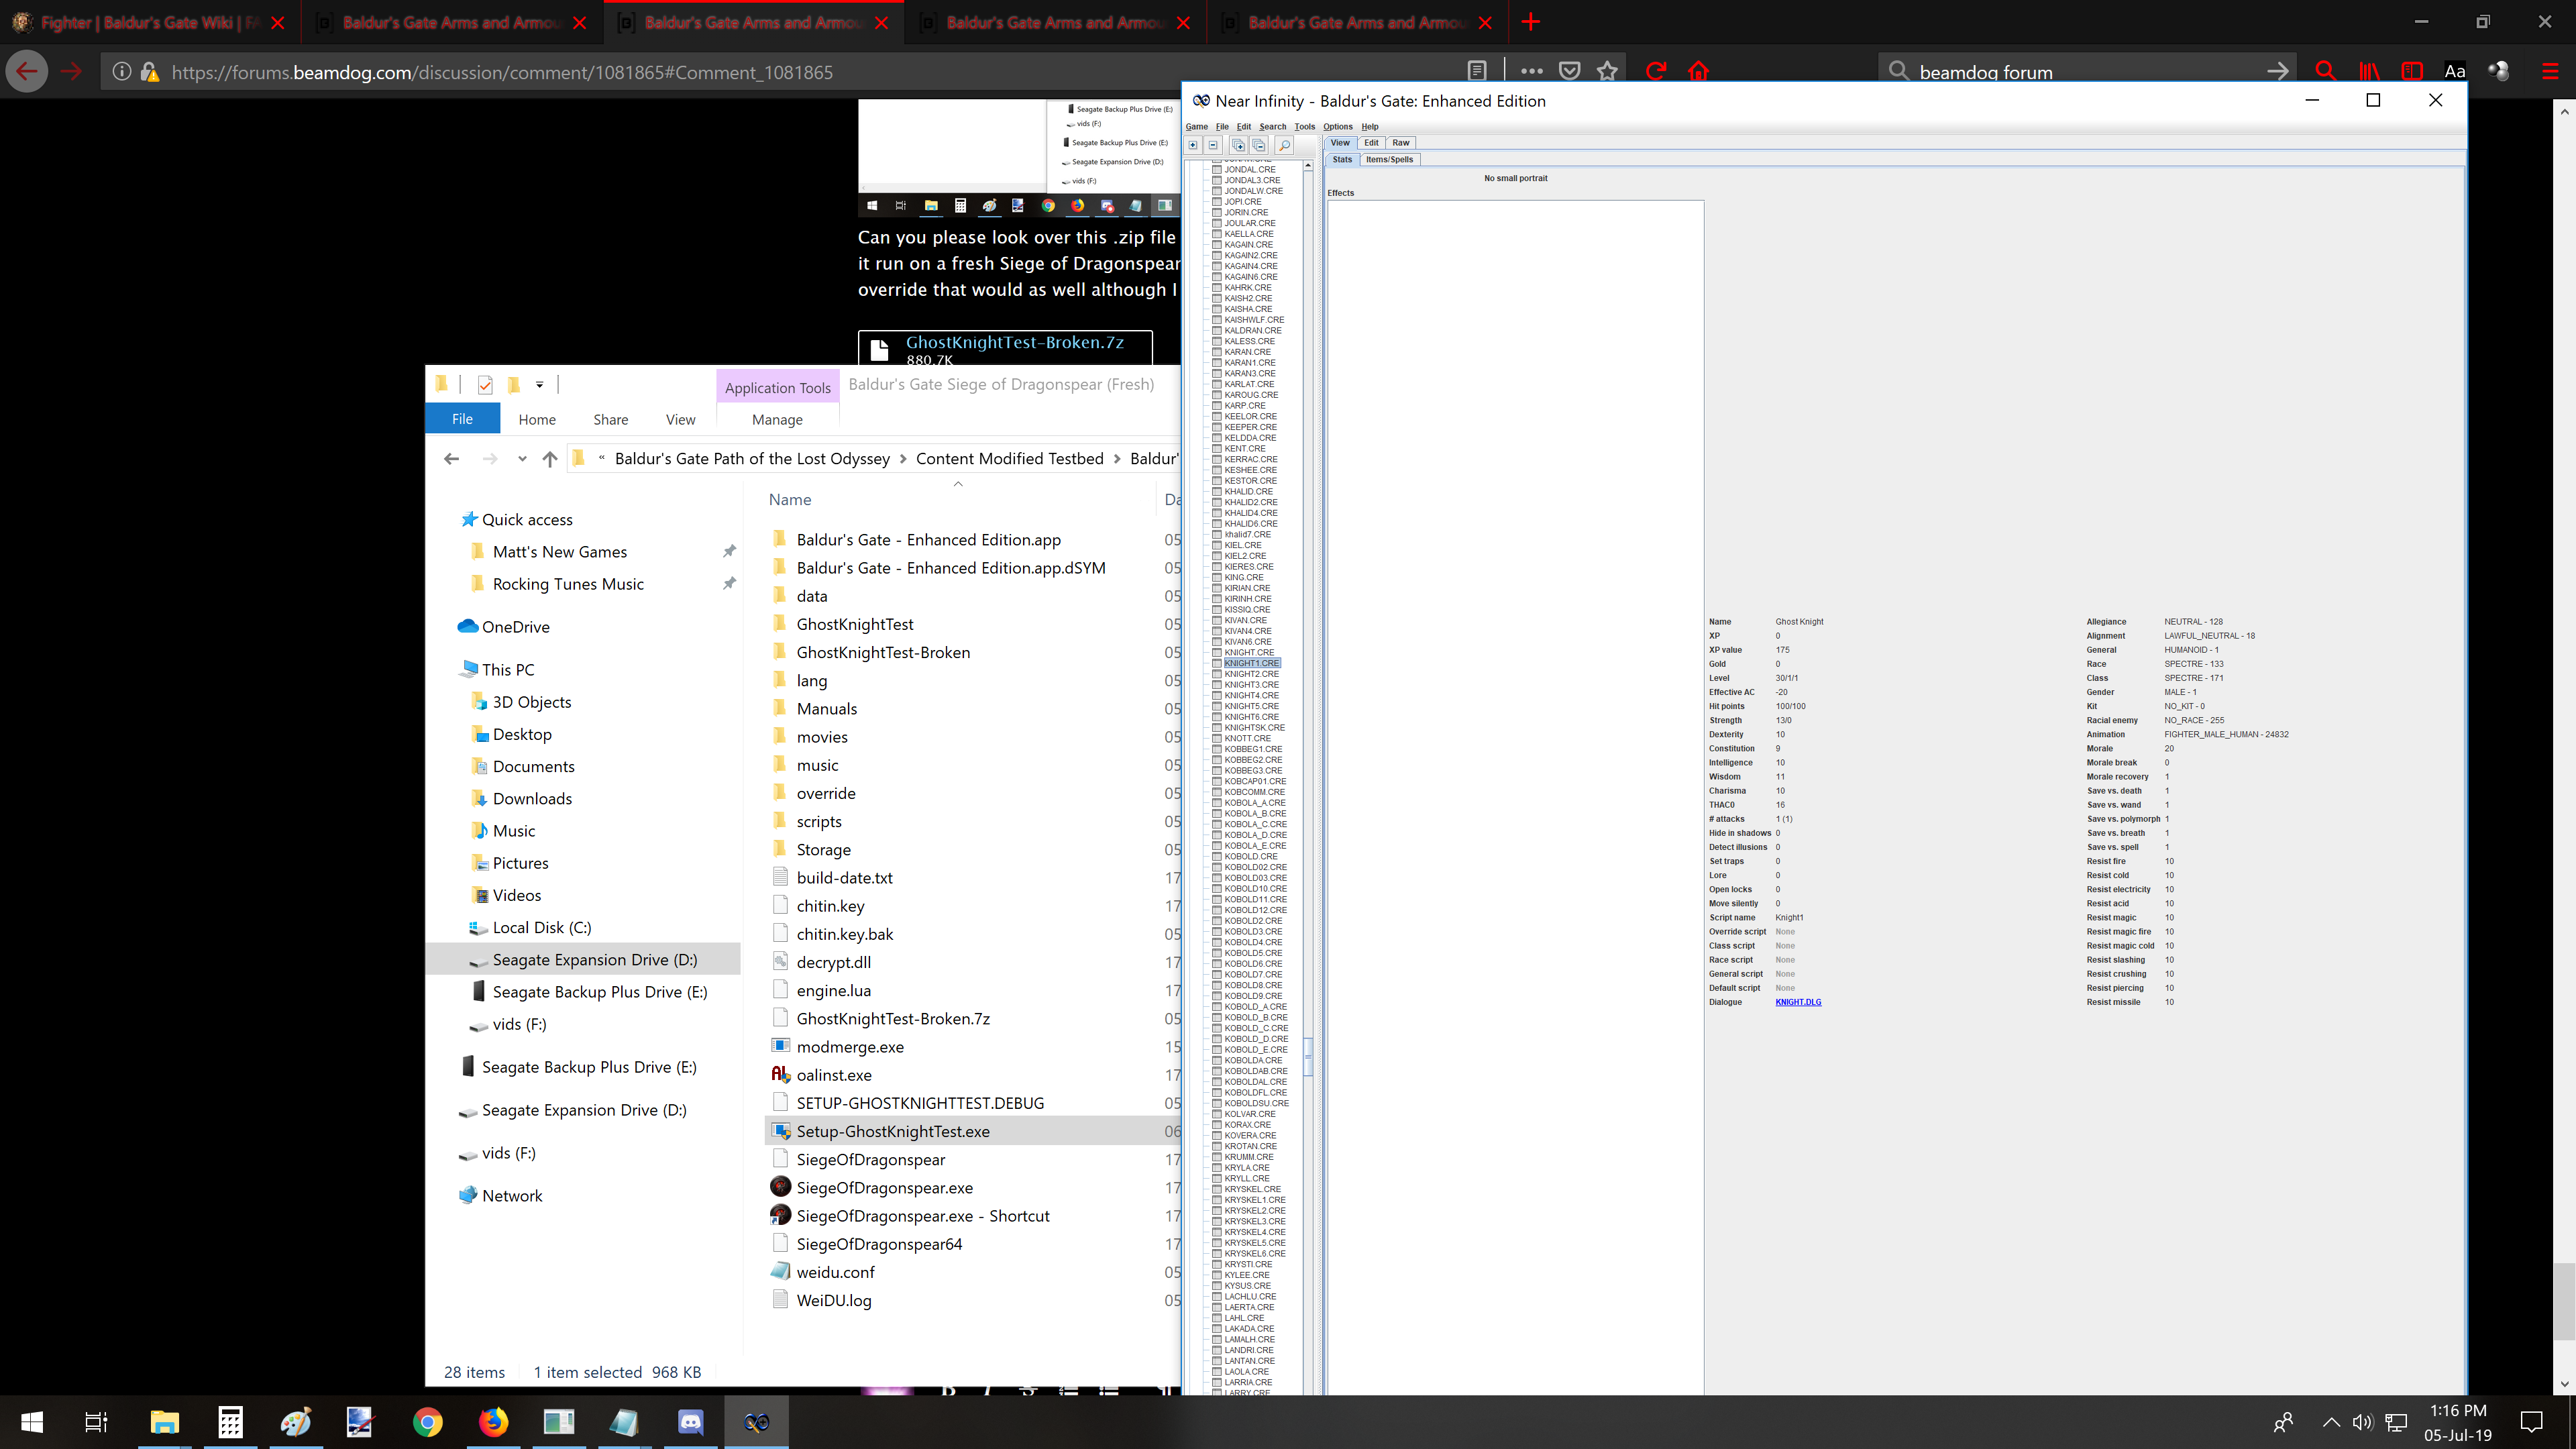This screenshot has width=2576, height=1449.
Task: Expand the chevron after Content Modified Testbed breadcrumb
Action: [x=1117, y=459]
